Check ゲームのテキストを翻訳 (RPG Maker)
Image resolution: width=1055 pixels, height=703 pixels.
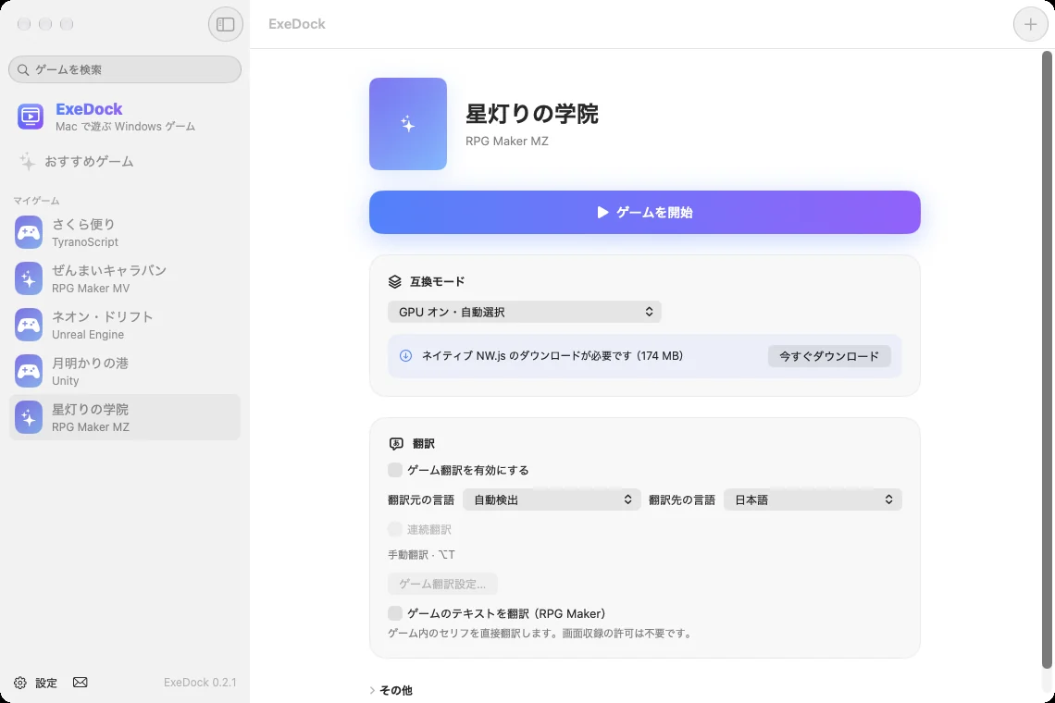(x=395, y=613)
